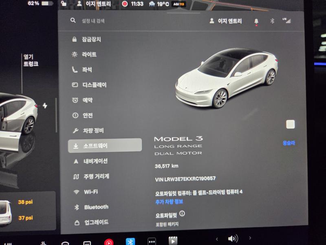Viewport: 326px width, 245px height.
Task: Open the 라이트 (Lights) settings
Action: [84, 55]
